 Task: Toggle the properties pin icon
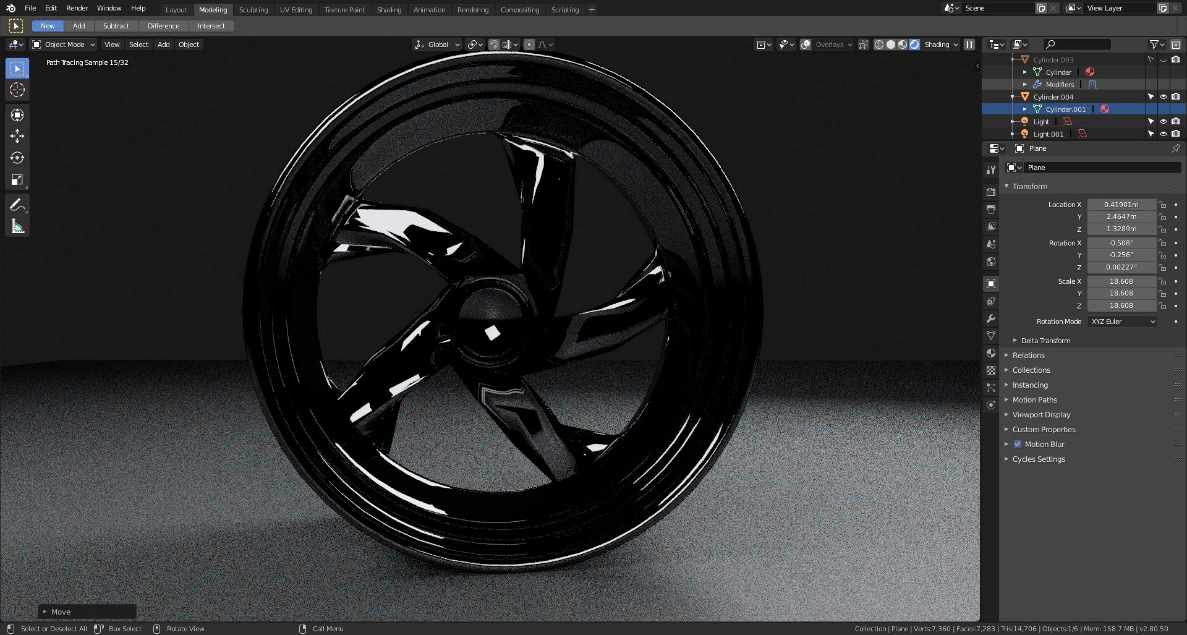click(1175, 148)
